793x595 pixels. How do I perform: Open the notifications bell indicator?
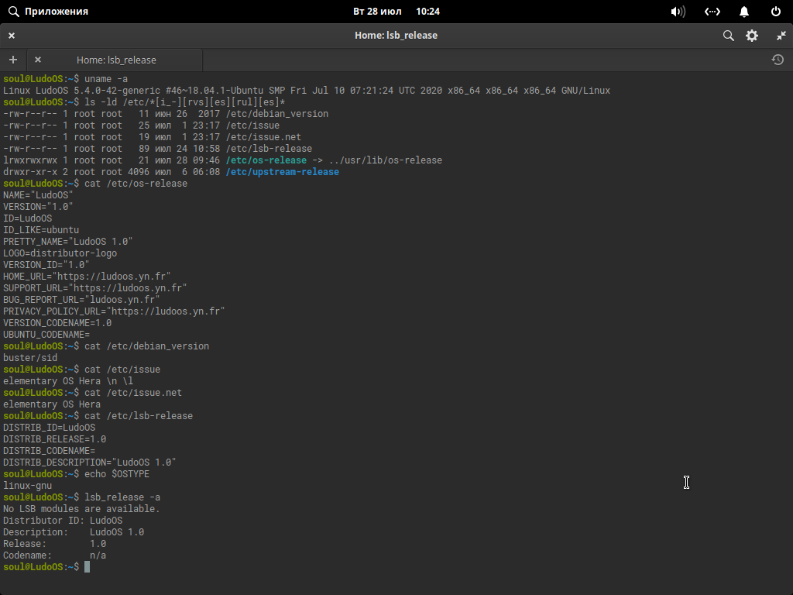[744, 11]
